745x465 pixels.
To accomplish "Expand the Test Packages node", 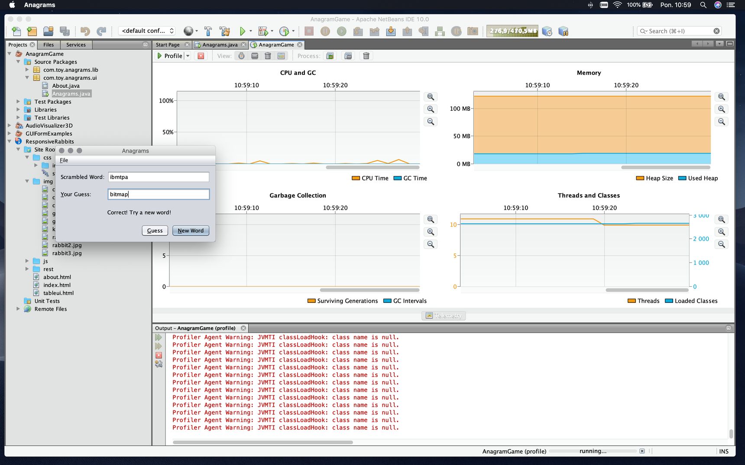I will tap(18, 102).
